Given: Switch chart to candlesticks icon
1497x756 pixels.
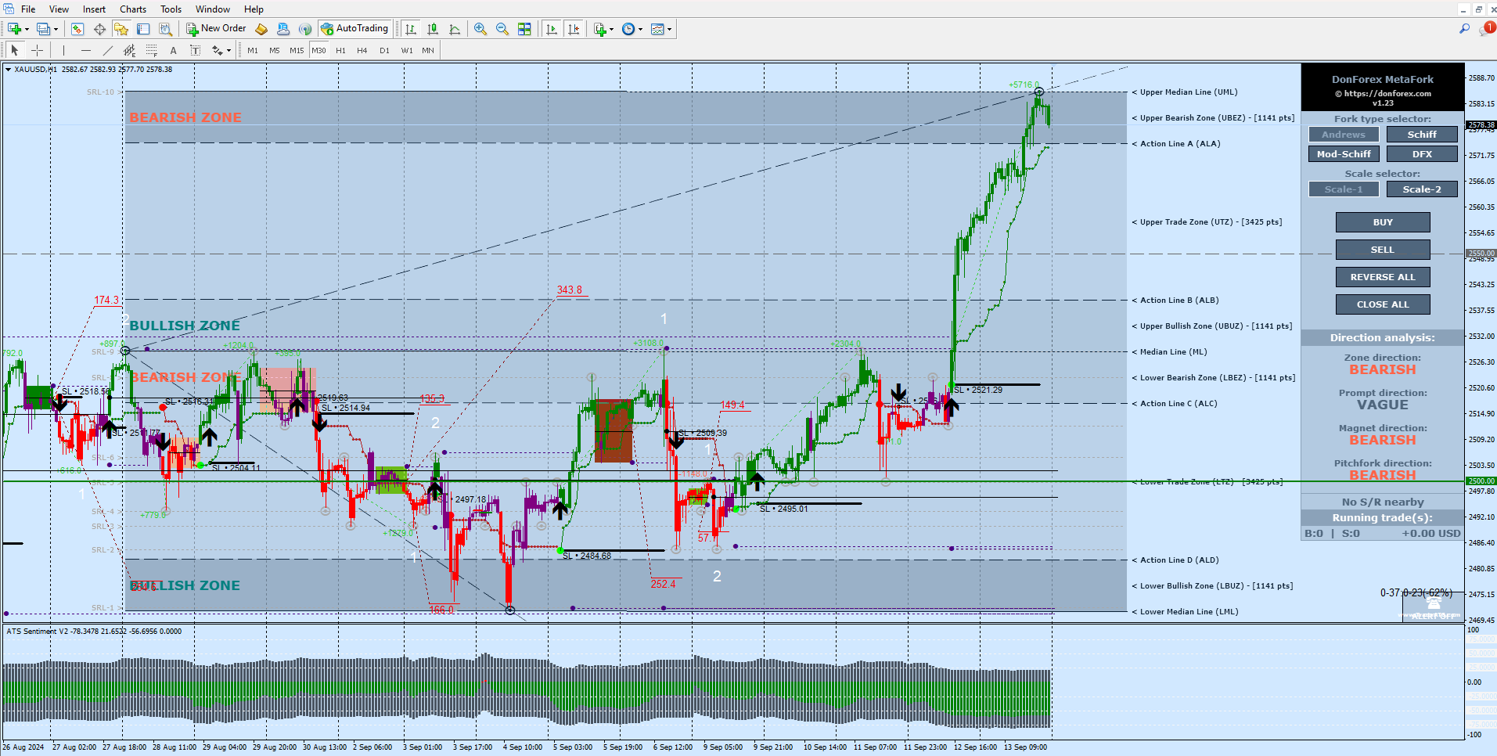Looking at the screenshot, I should point(433,29).
